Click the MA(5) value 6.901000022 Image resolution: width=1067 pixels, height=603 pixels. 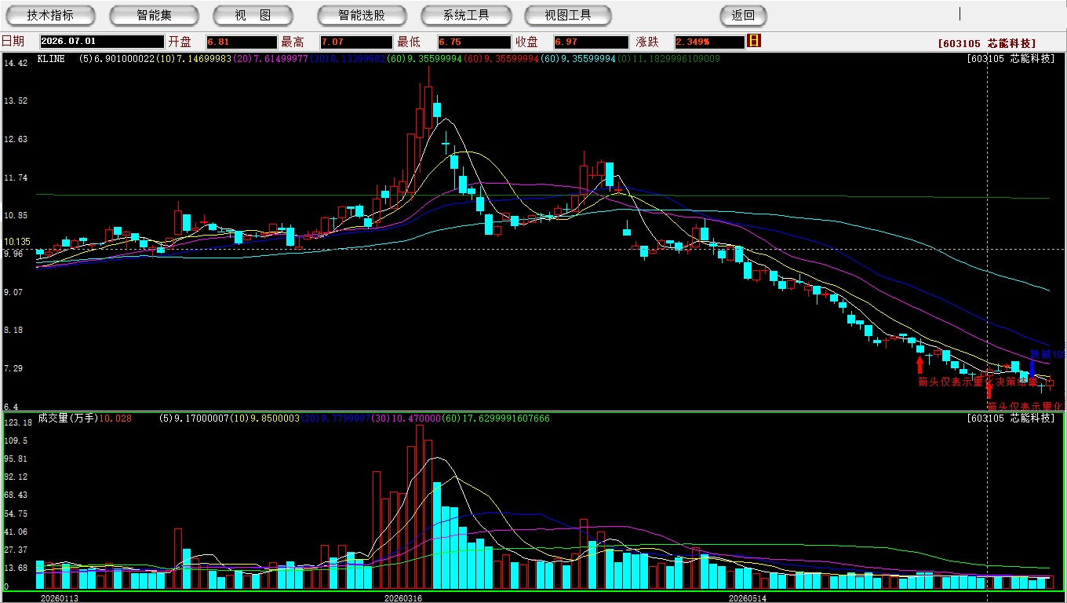[x=123, y=59]
